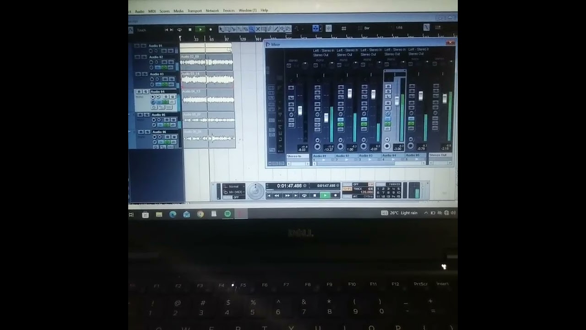The image size is (586, 330).
Task: Click the toolbar Play button
Action: point(201,29)
